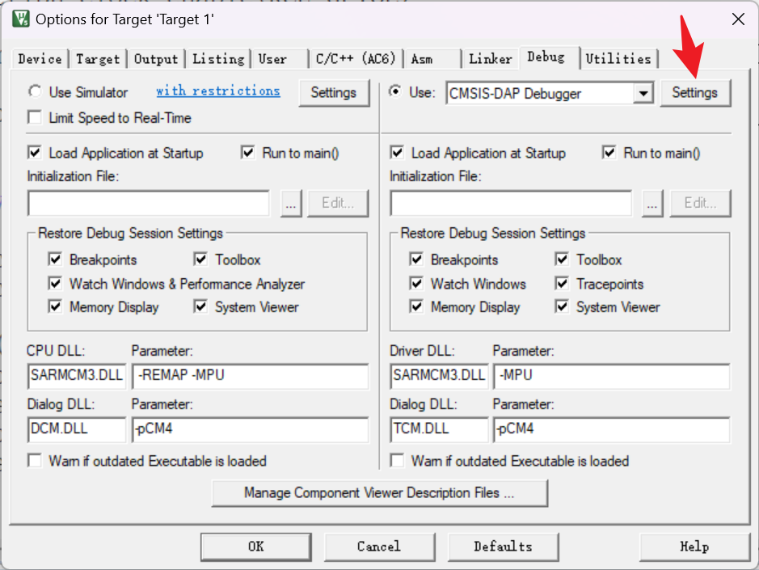
Task: Open the Linker tab
Action: pos(491,59)
